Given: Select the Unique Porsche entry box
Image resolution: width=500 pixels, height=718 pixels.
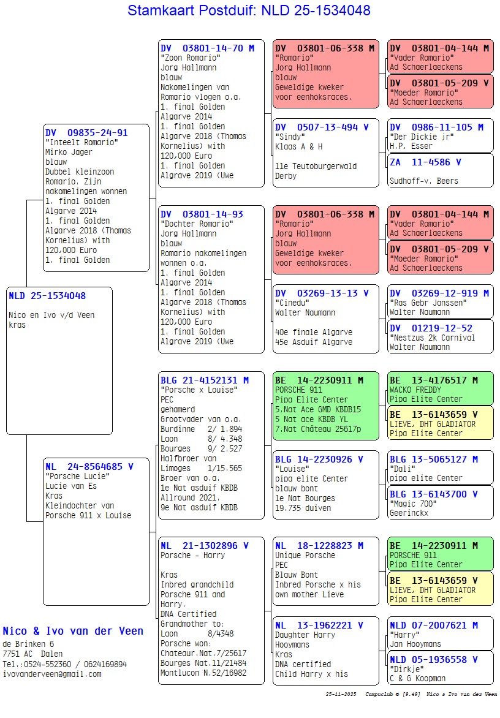Looking at the screenshot, I should coord(325,572).
